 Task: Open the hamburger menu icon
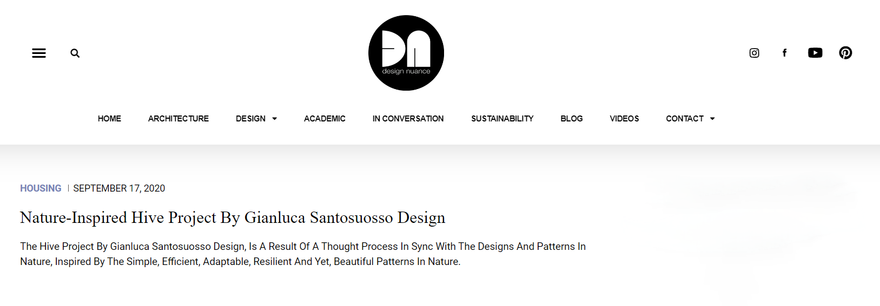tap(39, 53)
